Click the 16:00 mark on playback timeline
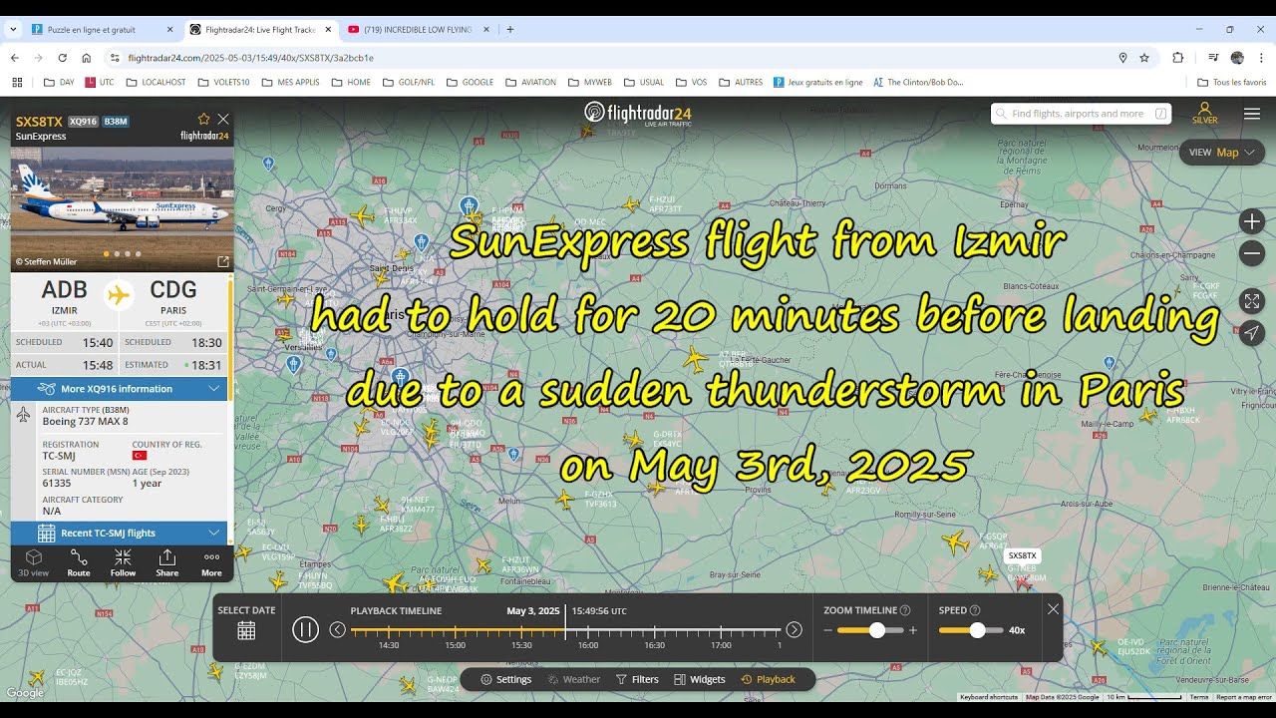Viewport: 1276px width, 718px height. [x=588, y=645]
